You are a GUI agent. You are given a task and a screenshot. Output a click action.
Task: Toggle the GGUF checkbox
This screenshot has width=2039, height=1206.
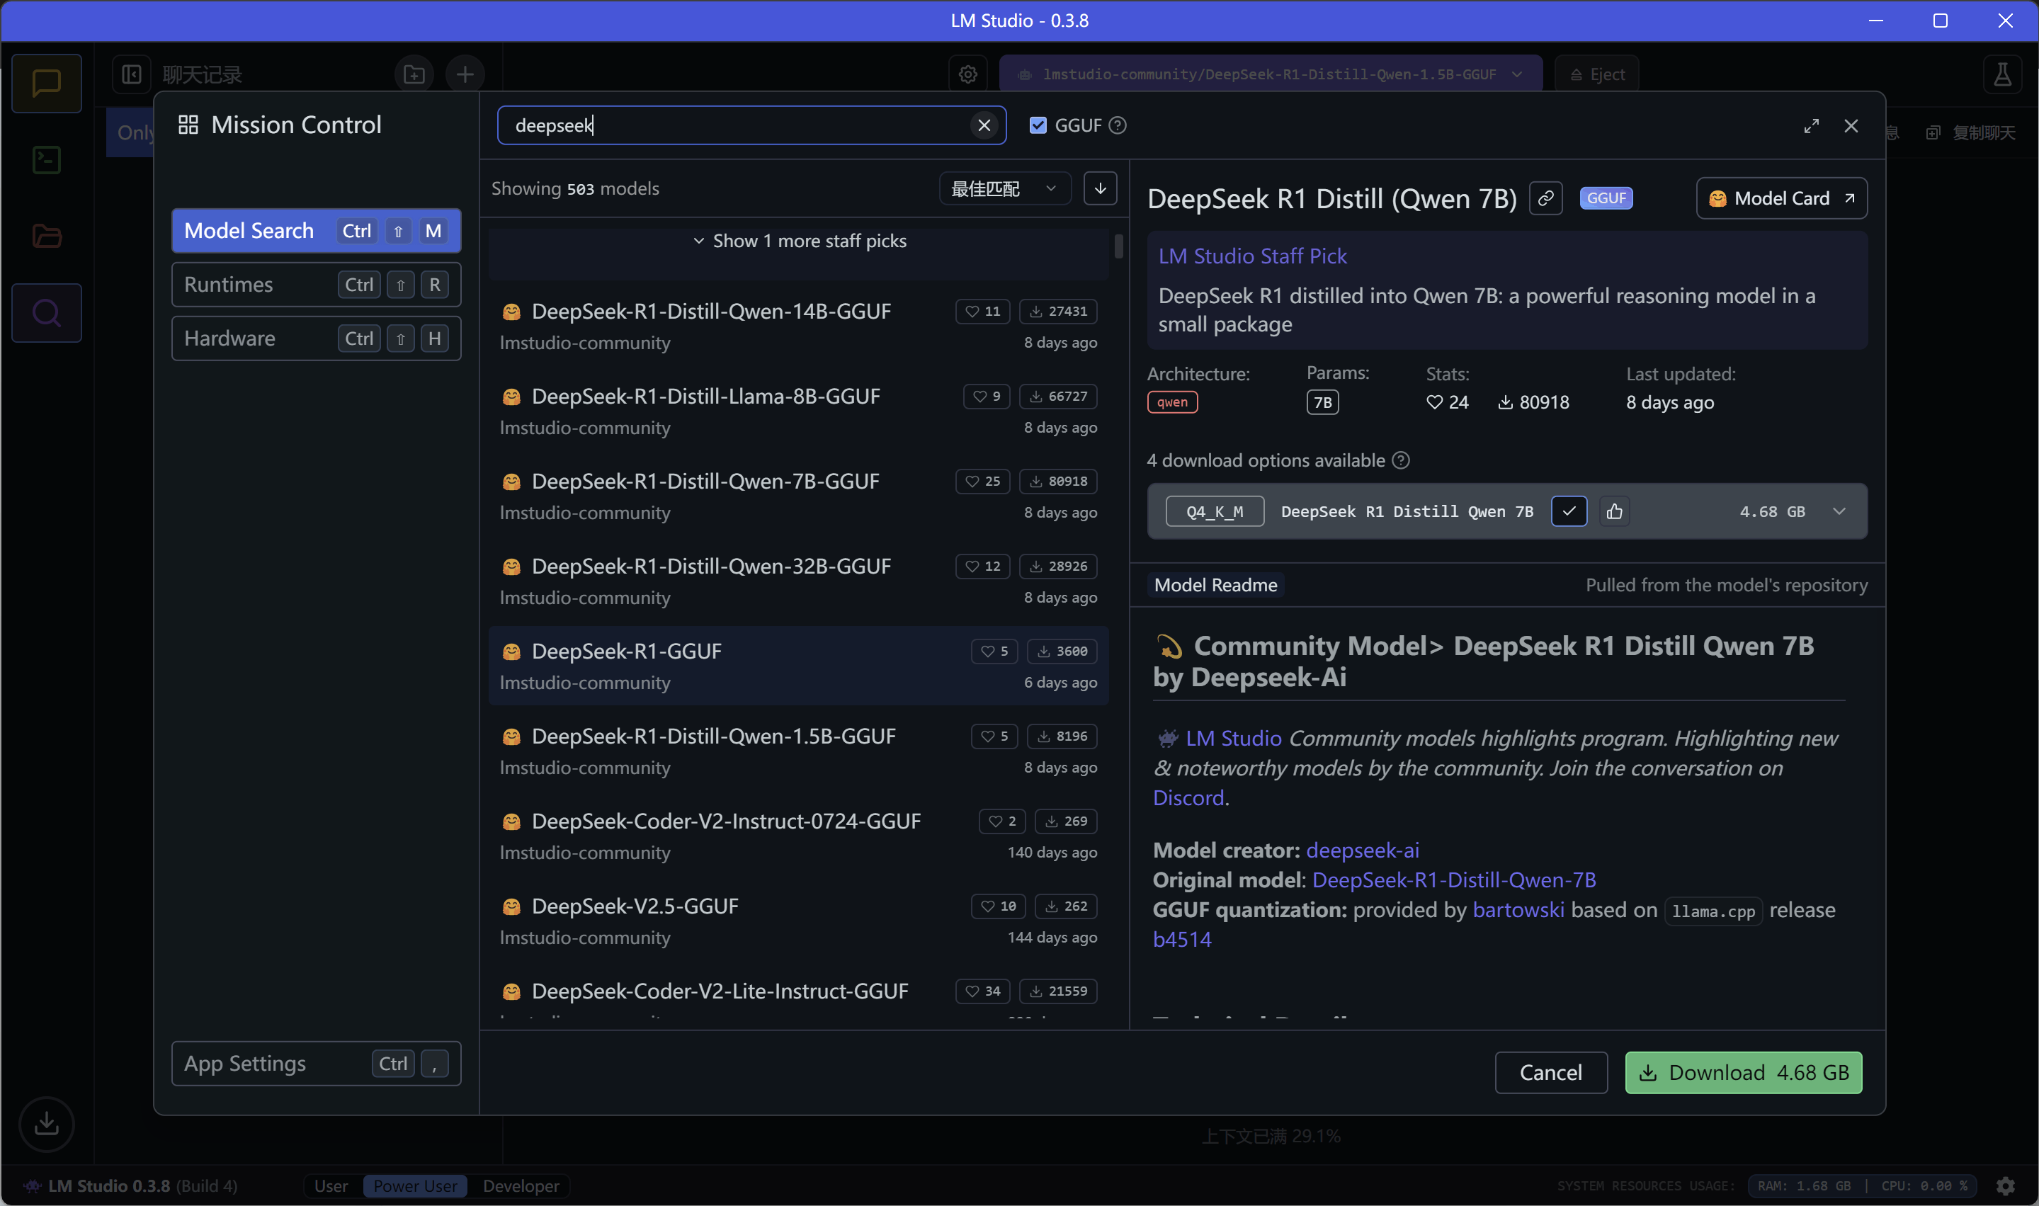pos(1038,125)
